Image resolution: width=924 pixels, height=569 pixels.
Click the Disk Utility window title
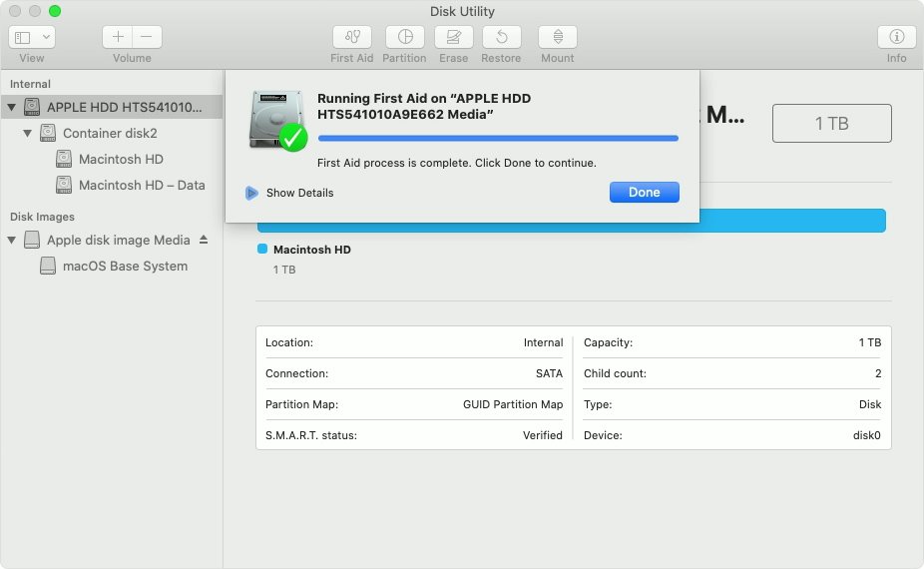462,11
